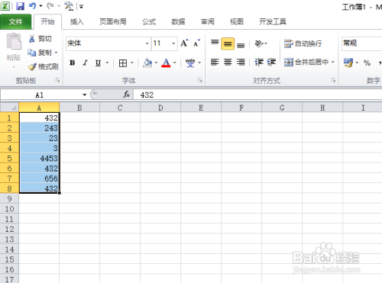382x283 pixels.
Task: Click the Format Painter (格式刷) brush
Action: pos(32,66)
